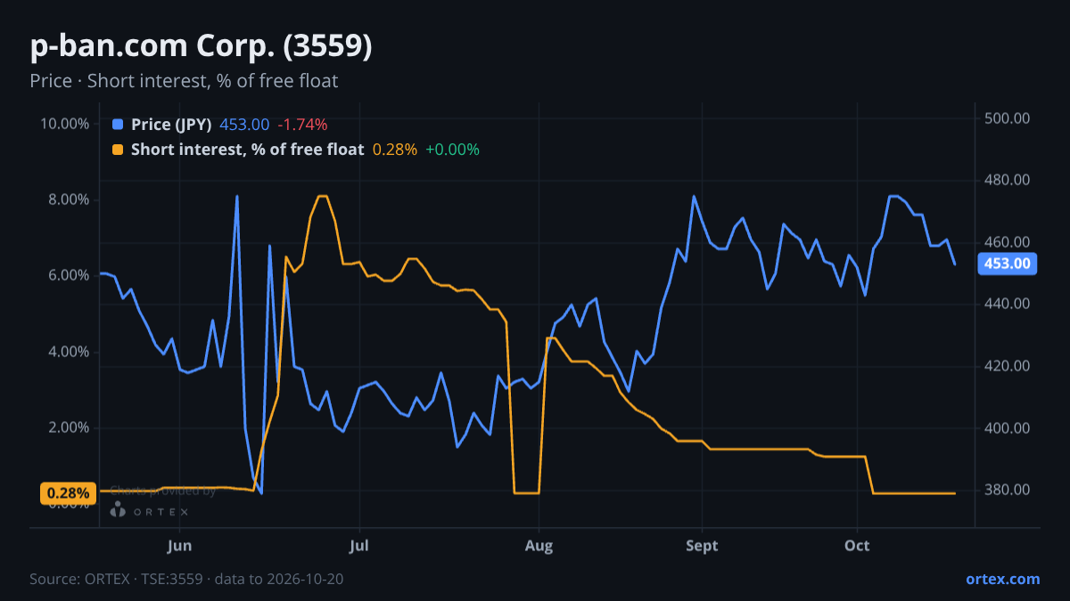Image resolution: width=1070 pixels, height=601 pixels.
Task: Open the ortex.com link
Action: 1002,579
